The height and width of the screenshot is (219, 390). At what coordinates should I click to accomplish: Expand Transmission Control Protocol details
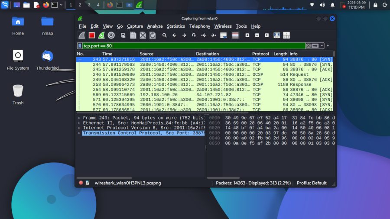pyautogui.click(x=79, y=133)
